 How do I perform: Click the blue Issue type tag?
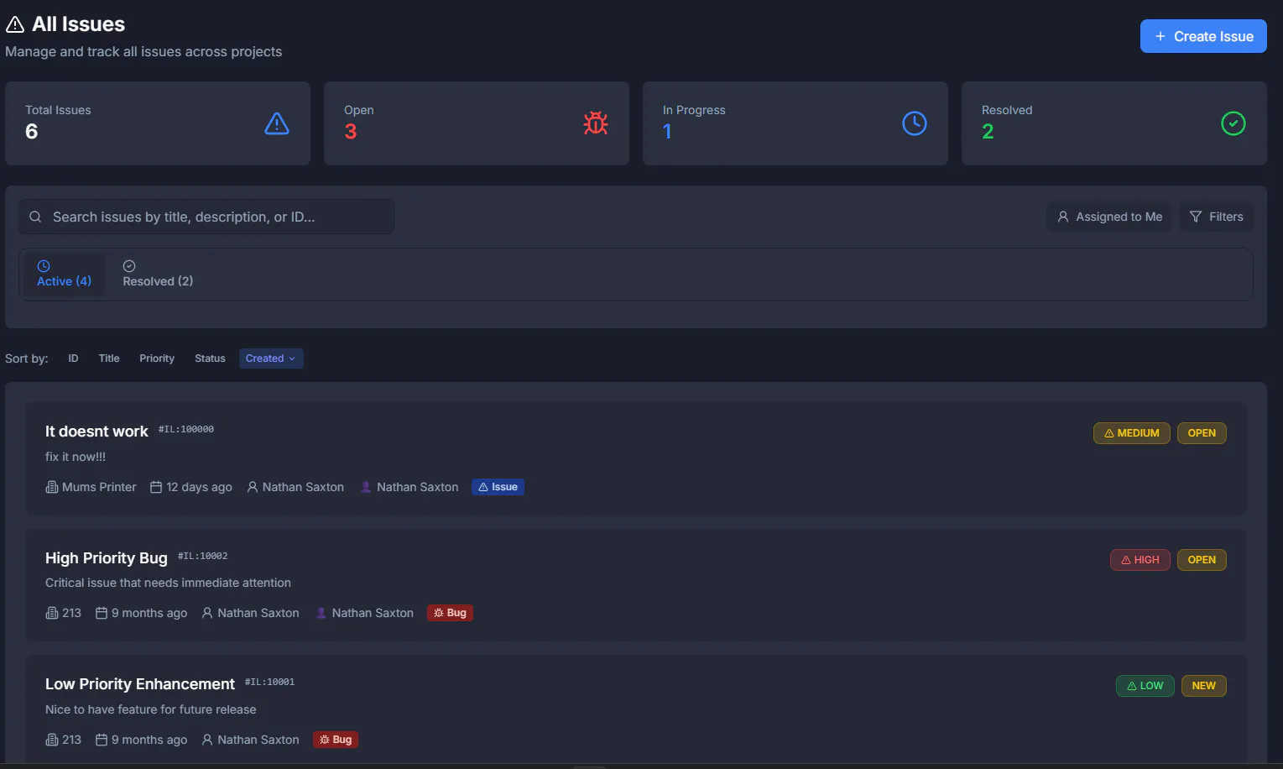498,487
